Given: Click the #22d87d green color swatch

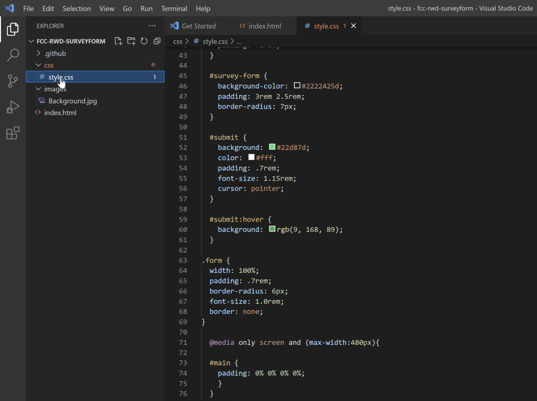Looking at the screenshot, I should coord(272,147).
